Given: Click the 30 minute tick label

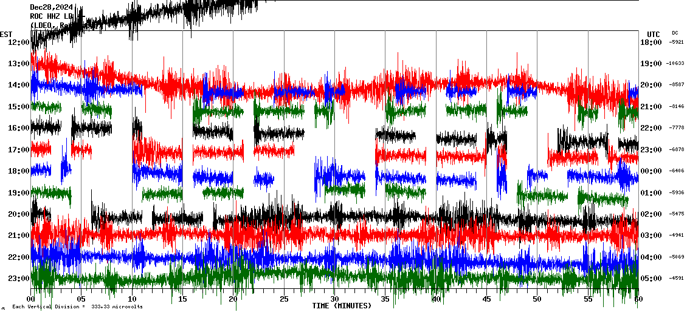Looking at the screenshot, I should click(x=334, y=299).
